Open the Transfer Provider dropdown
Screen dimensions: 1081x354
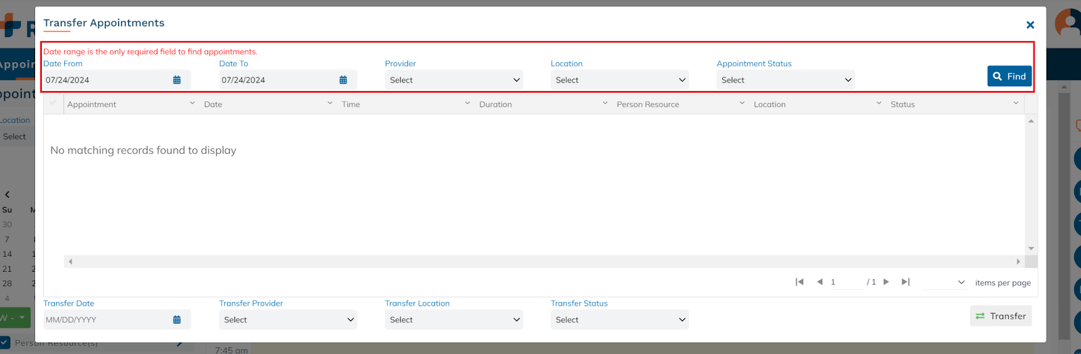click(288, 320)
